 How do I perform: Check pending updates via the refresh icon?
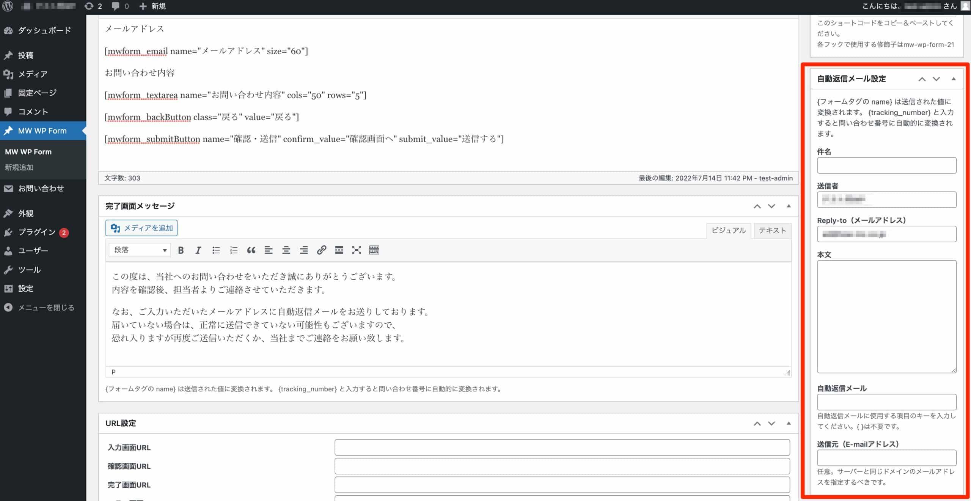point(89,6)
